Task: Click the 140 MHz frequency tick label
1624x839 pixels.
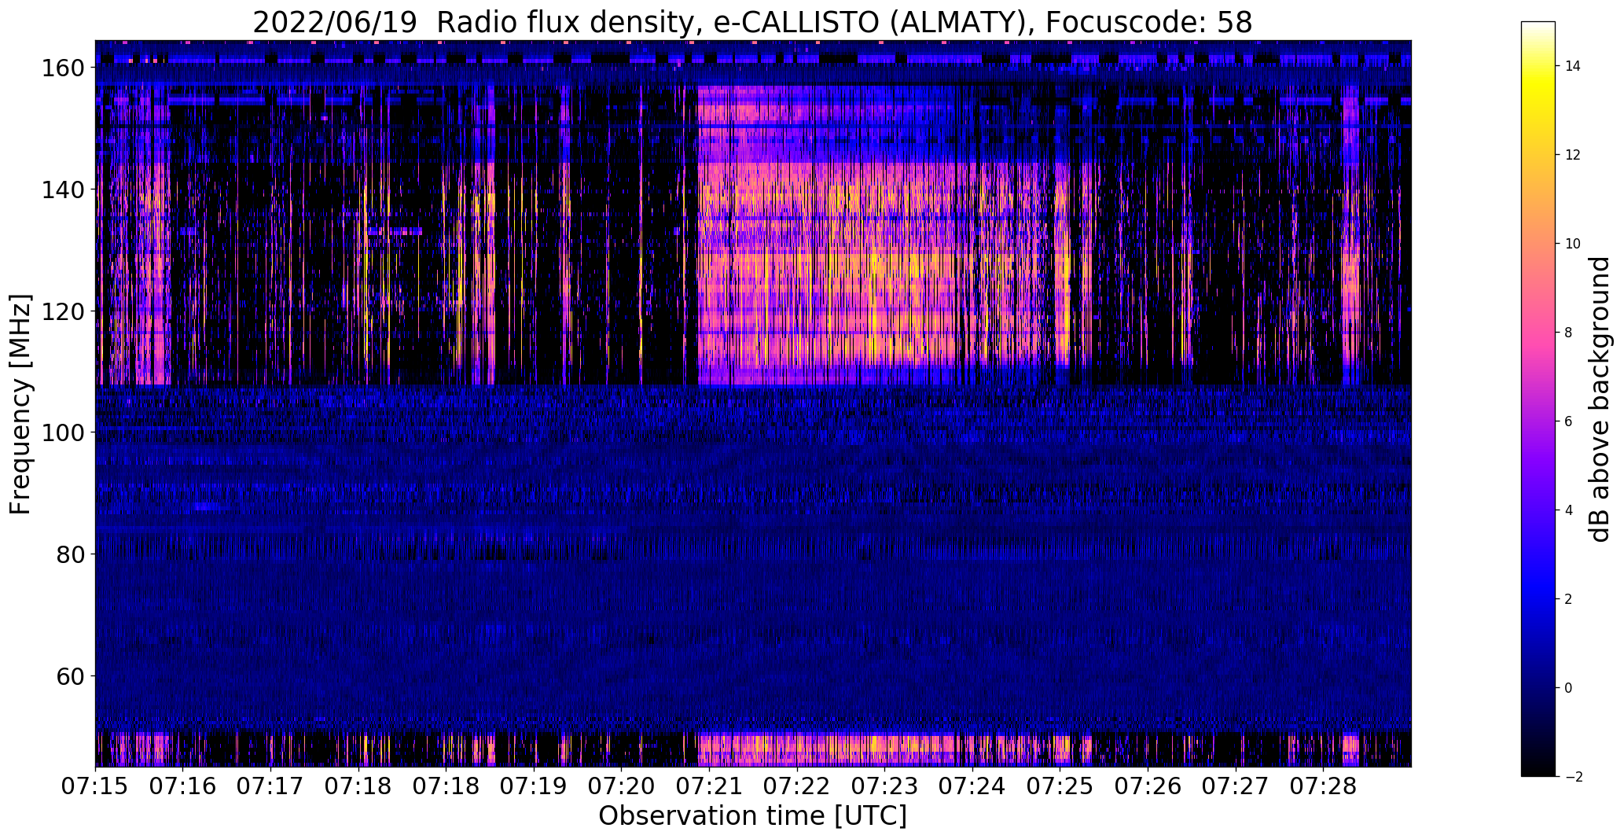Action: [62, 190]
